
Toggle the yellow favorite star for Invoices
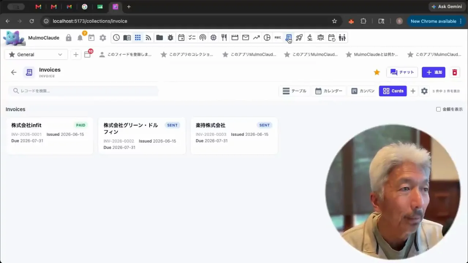[377, 72]
